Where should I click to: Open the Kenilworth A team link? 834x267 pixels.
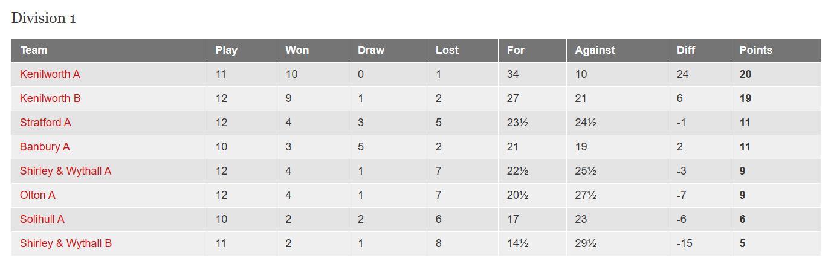point(50,74)
